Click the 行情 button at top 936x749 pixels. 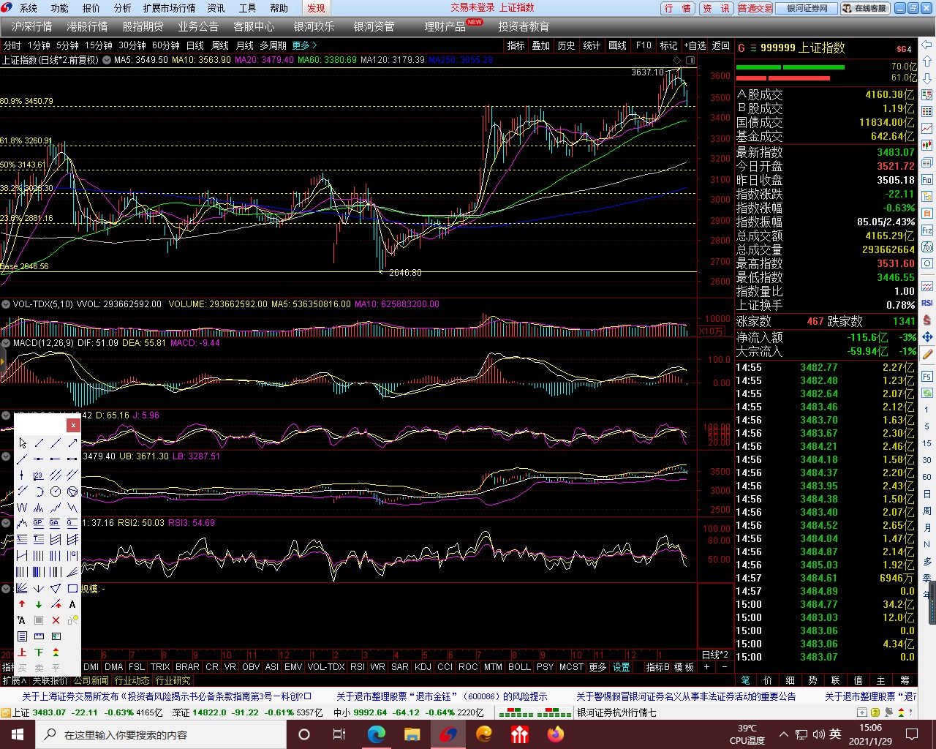click(678, 8)
